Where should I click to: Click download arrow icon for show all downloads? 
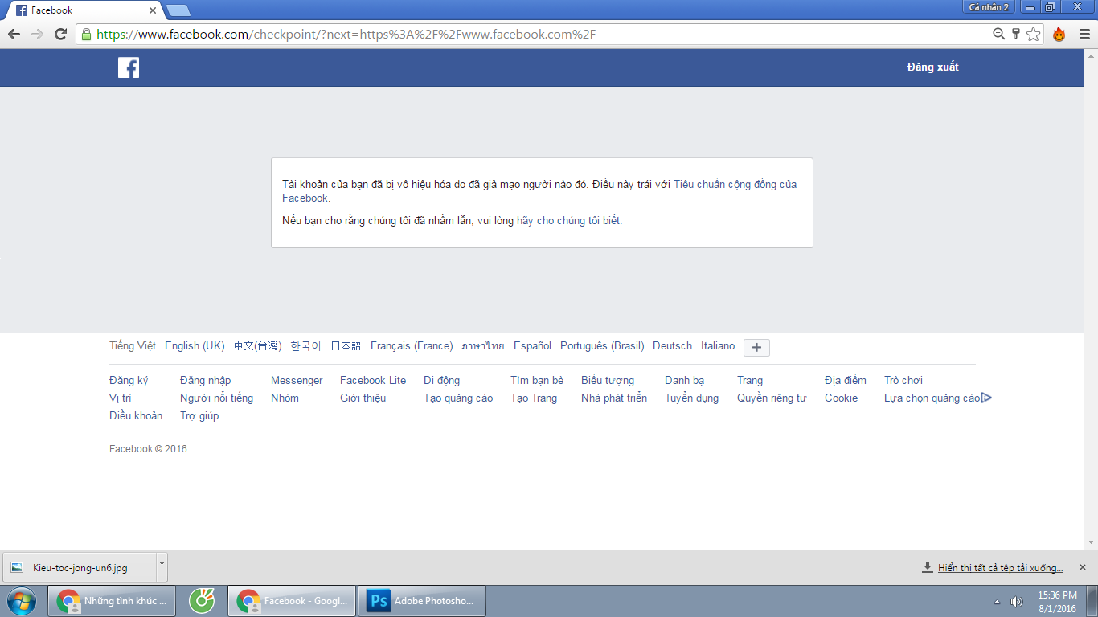(928, 567)
